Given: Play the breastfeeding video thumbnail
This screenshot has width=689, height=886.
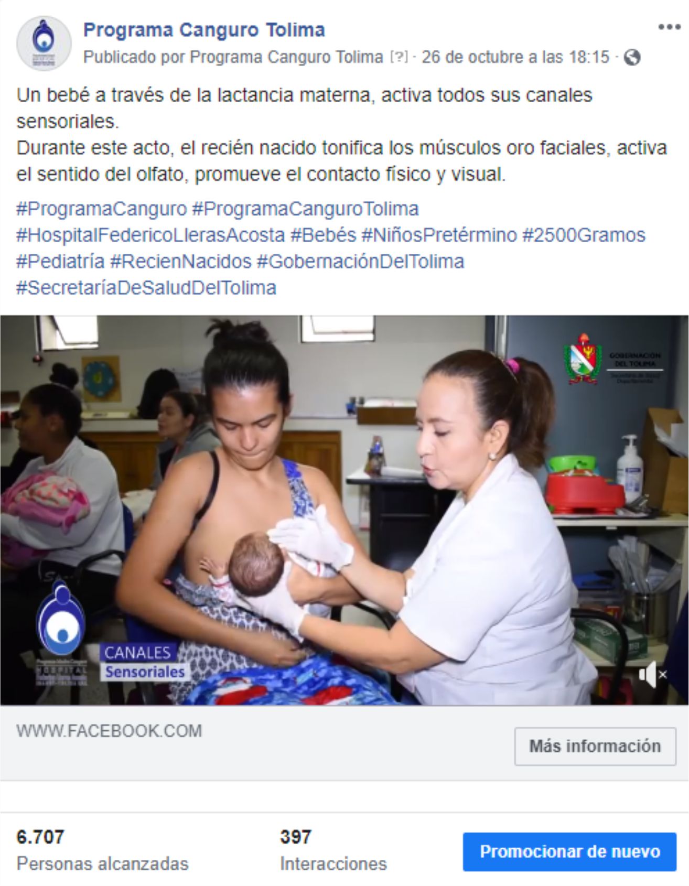Looking at the screenshot, I should (x=344, y=510).
